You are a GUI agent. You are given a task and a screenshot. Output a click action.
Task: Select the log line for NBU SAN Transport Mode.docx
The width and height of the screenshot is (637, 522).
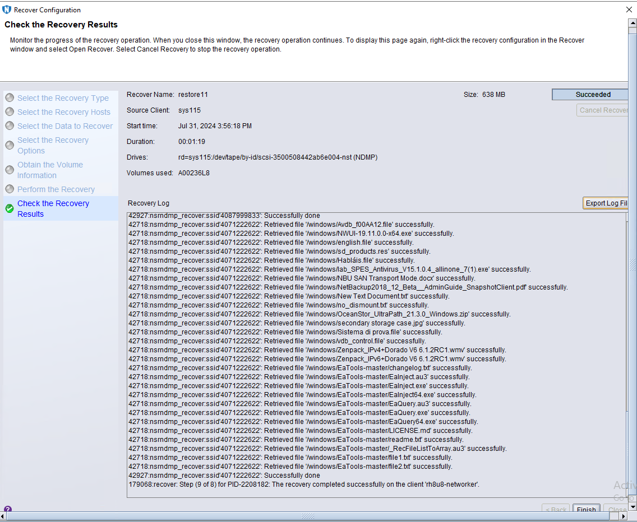pyautogui.click(x=302, y=278)
